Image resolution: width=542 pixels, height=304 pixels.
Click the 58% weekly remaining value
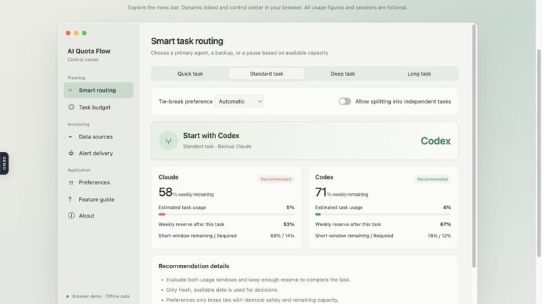point(186,193)
